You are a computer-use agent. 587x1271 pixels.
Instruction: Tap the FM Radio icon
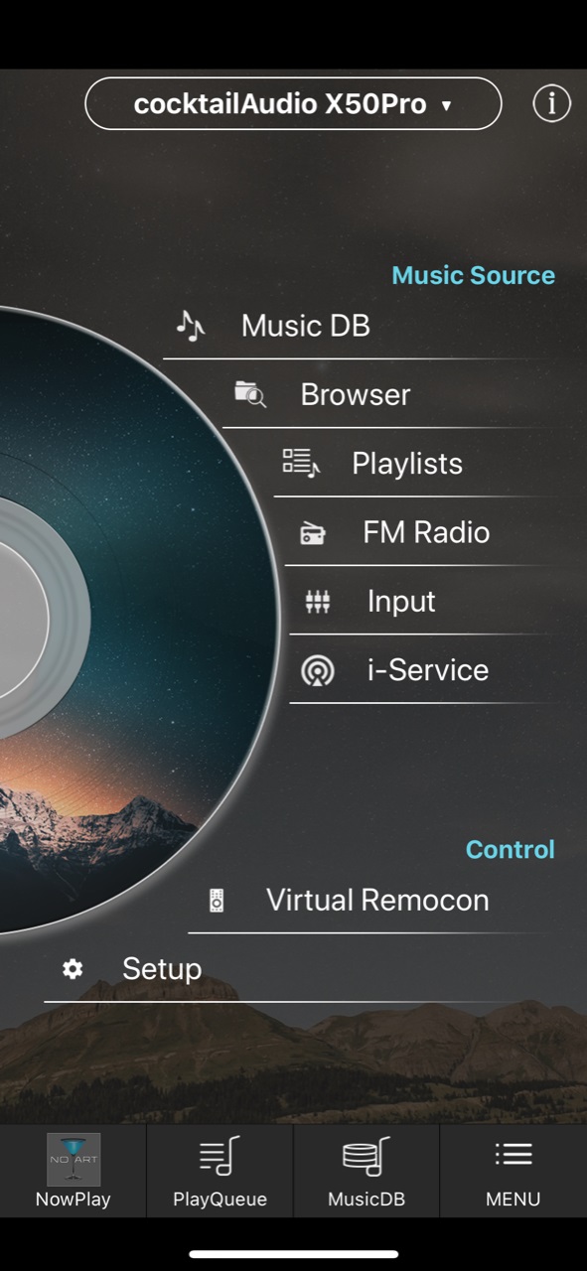pyautogui.click(x=313, y=533)
